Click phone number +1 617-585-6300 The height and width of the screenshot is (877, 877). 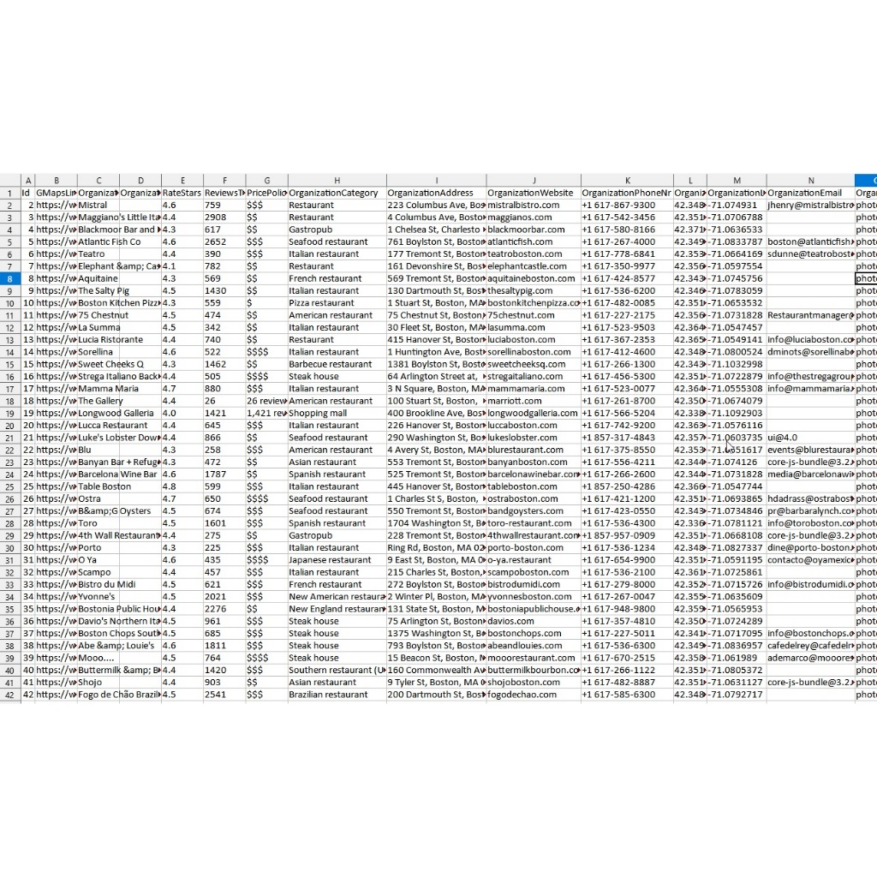(627, 695)
